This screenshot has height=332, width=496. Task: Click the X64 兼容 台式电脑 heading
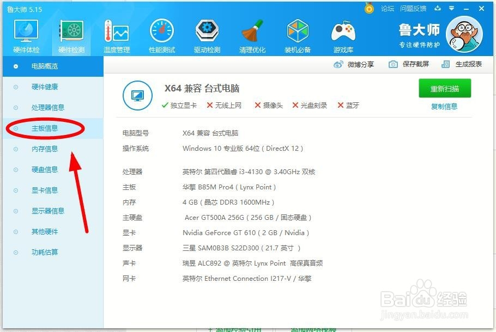coord(202,88)
